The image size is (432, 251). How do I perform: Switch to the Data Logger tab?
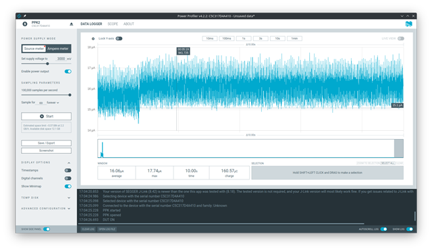pos(91,24)
